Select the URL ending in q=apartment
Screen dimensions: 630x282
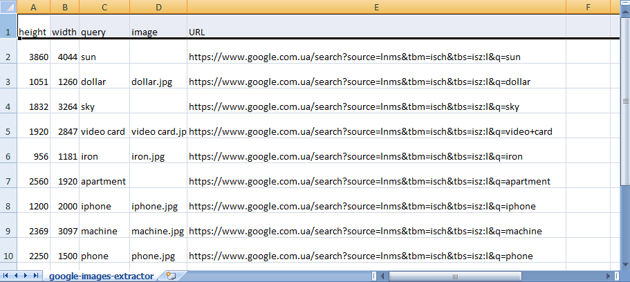376,176
